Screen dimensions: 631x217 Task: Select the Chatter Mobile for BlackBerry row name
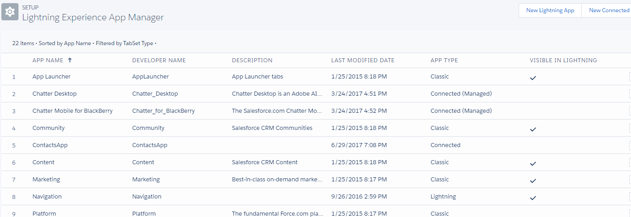pos(73,111)
